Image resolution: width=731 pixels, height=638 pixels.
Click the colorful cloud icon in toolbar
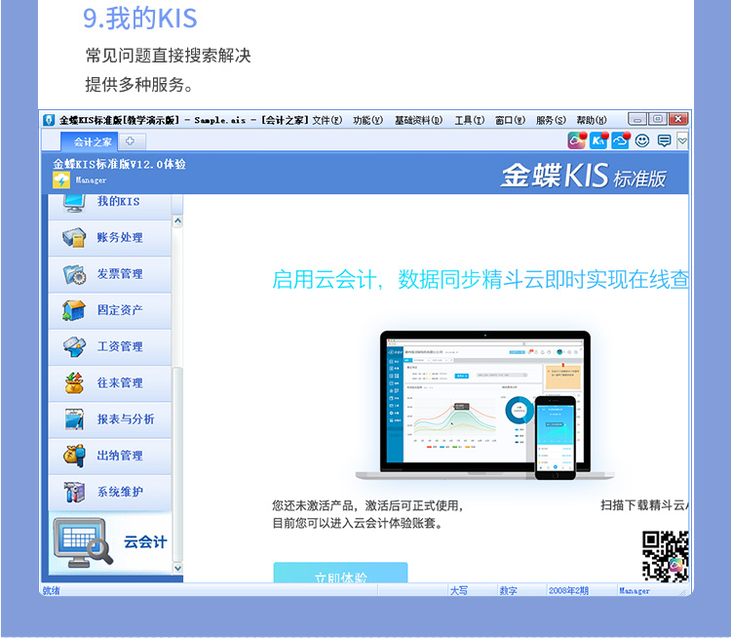coord(577,140)
